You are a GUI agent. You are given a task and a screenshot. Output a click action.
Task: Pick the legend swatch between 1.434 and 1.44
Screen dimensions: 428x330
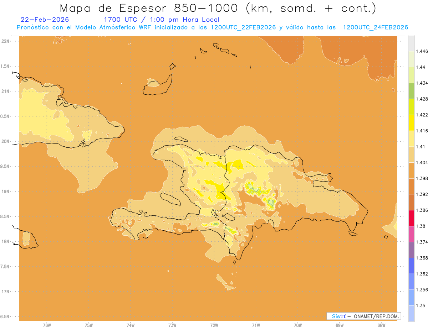point(411,75)
